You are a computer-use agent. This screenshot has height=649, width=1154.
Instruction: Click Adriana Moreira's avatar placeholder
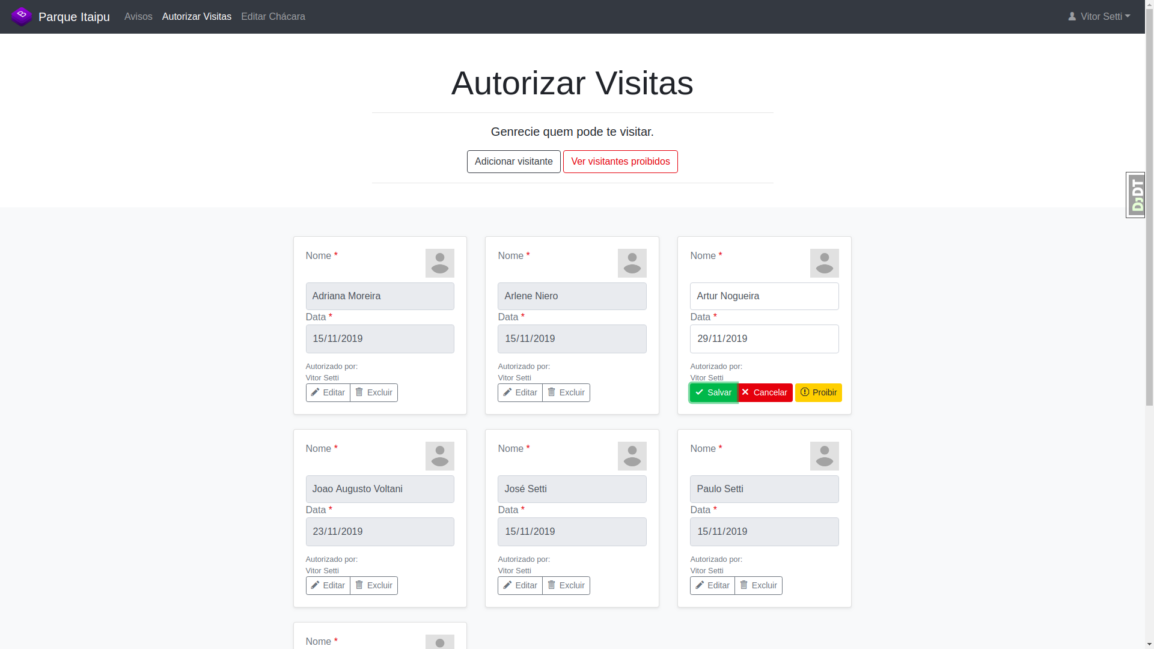click(440, 263)
